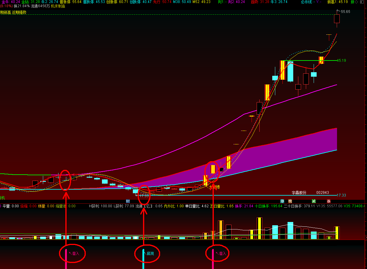
Task: Select the 昔涨停 55.64 value
Action: 70,2
